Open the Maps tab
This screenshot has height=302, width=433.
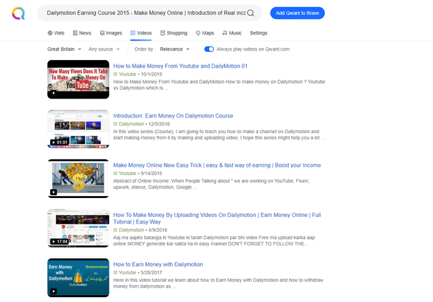[205, 33]
